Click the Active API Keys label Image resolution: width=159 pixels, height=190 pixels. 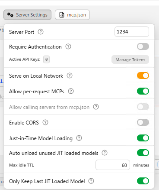click(x=25, y=59)
